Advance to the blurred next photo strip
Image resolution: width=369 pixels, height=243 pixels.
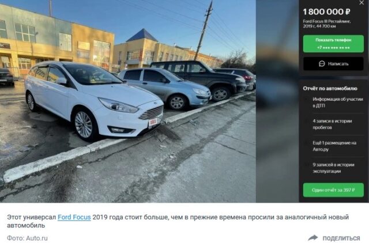pyautogui.click(x=277, y=101)
